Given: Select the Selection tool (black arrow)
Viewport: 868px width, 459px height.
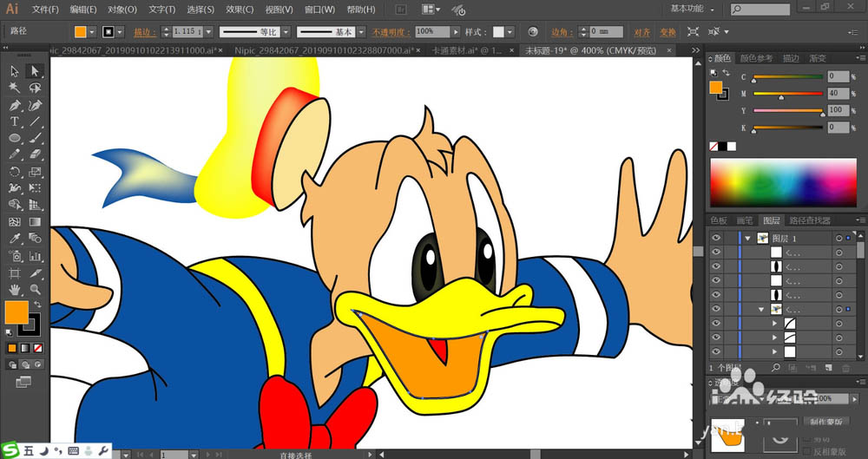Looking at the screenshot, I should coord(15,71).
